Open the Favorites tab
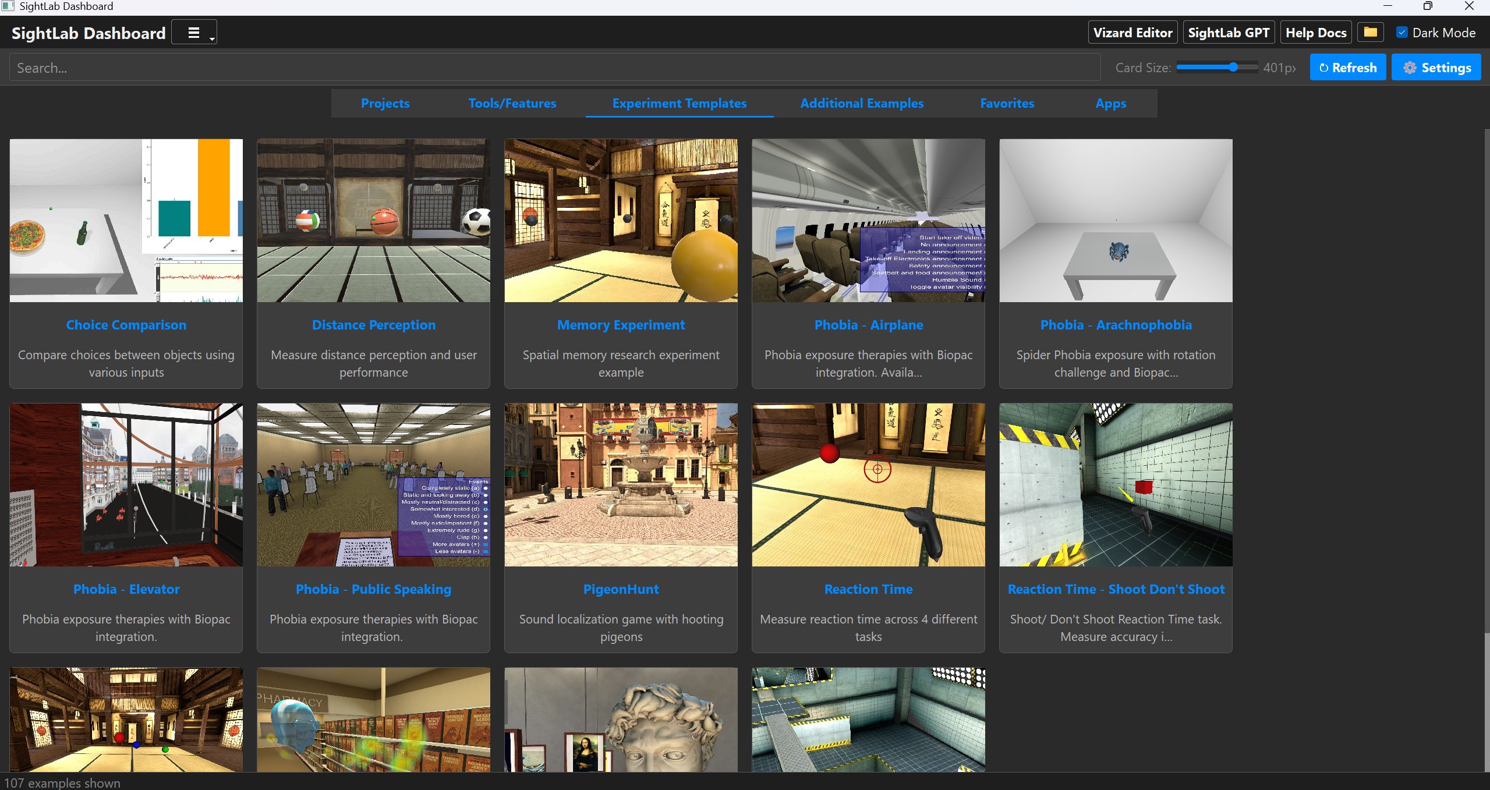1490x790 pixels. (1007, 103)
